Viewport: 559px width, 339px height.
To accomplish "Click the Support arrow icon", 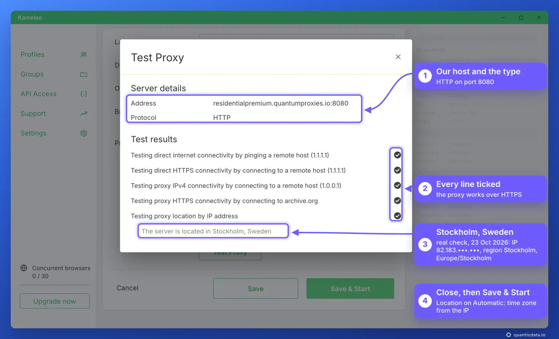I will (x=84, y=113).
